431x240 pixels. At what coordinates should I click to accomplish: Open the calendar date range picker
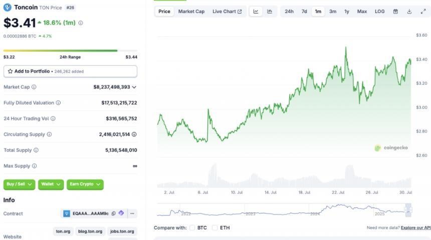click(x=395, y=11)
